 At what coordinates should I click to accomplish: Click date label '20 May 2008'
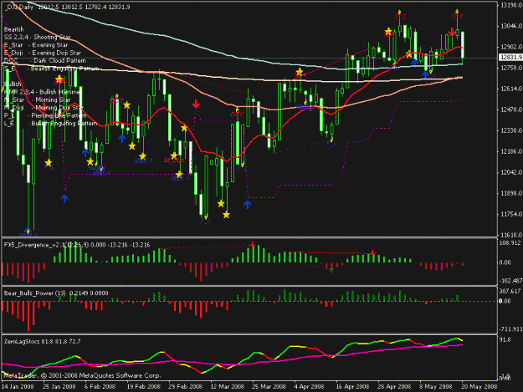point(479,387)
